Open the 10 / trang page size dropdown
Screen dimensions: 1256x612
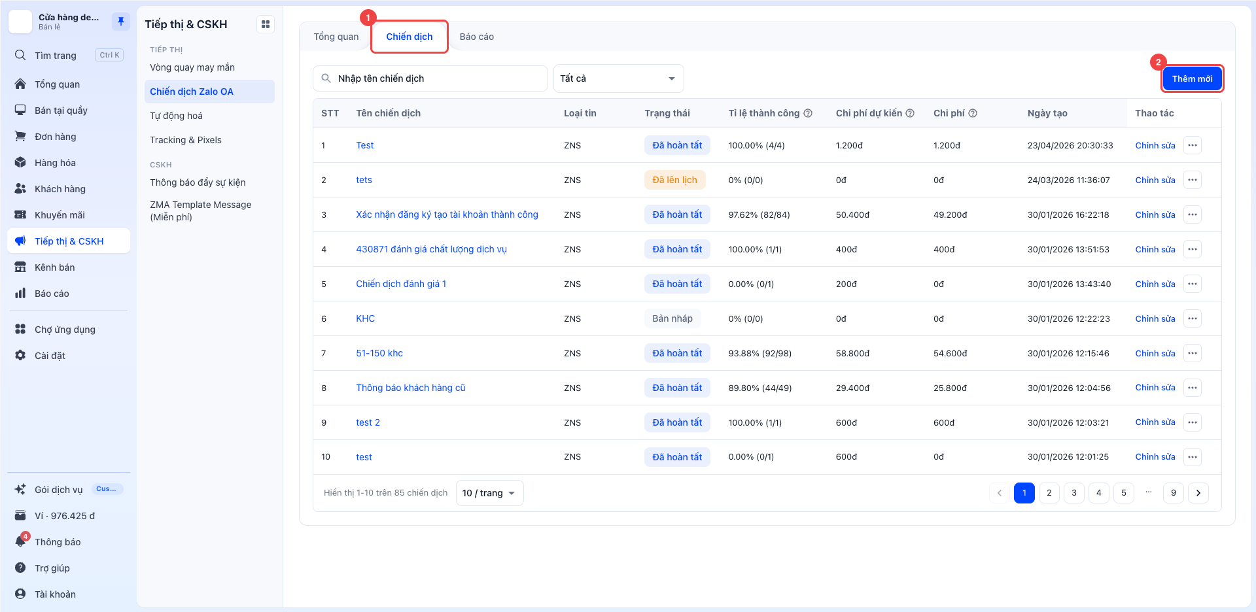point(489,493)
